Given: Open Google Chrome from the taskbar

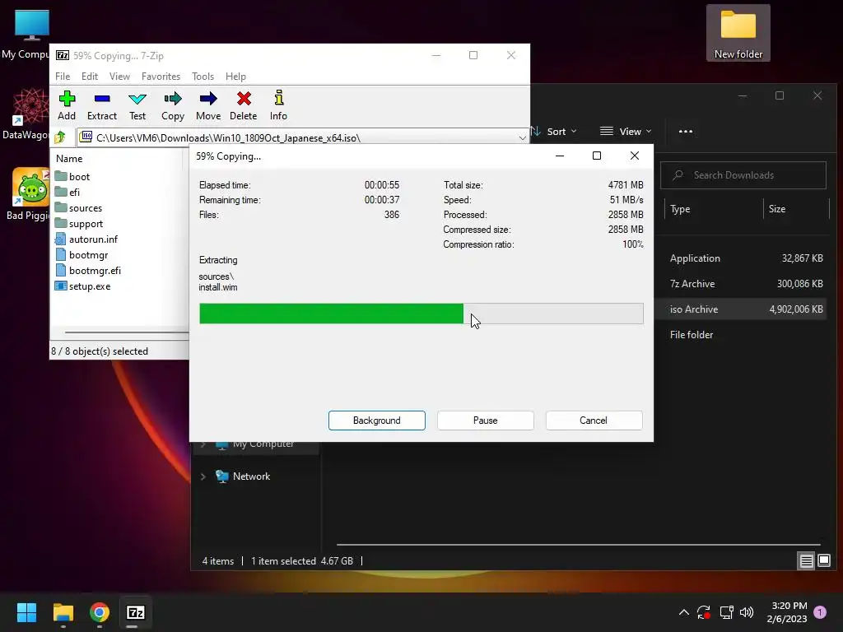Looking at the screenshot, I should point(100,612).
